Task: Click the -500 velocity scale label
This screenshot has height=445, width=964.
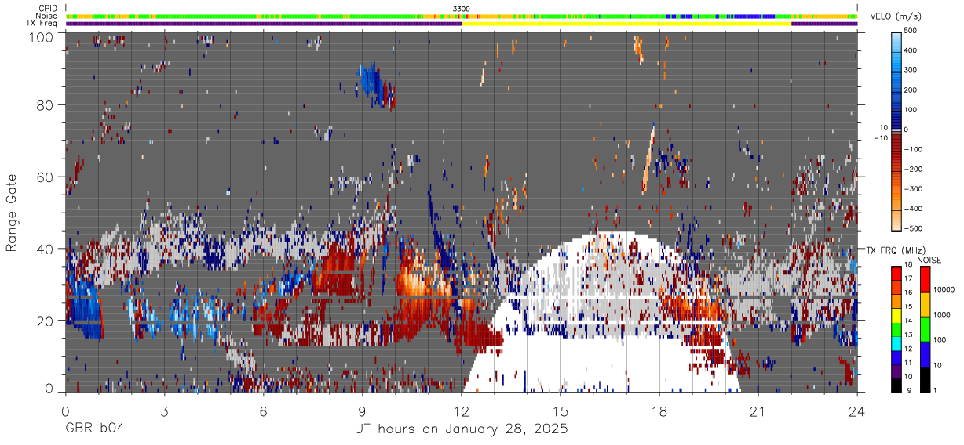Action: point(913,228)
